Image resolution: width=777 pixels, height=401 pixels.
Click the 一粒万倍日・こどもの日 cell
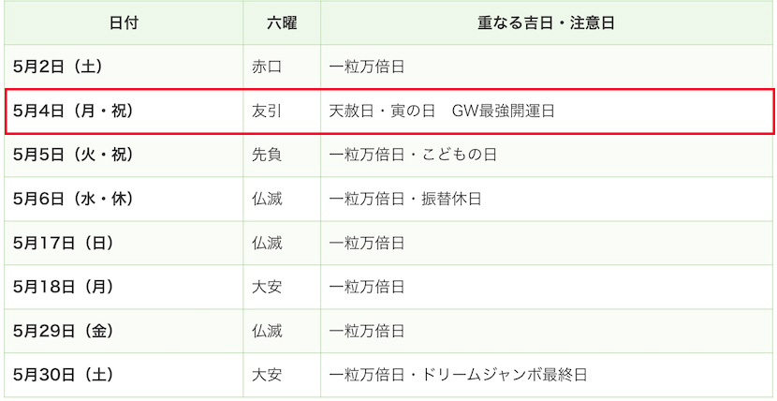pos(547,156)
